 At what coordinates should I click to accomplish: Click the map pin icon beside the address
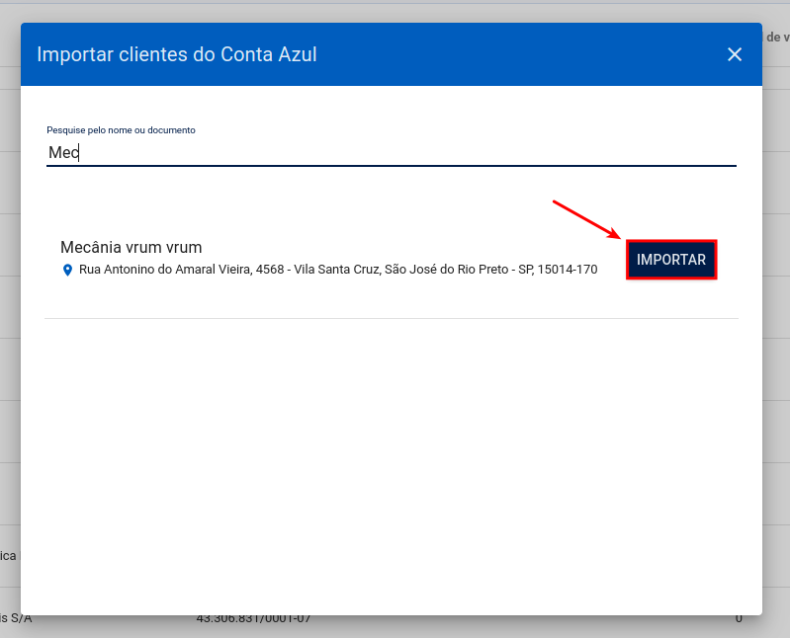coord(67,271)
